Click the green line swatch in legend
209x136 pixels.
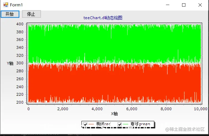[x=125, y=124]
